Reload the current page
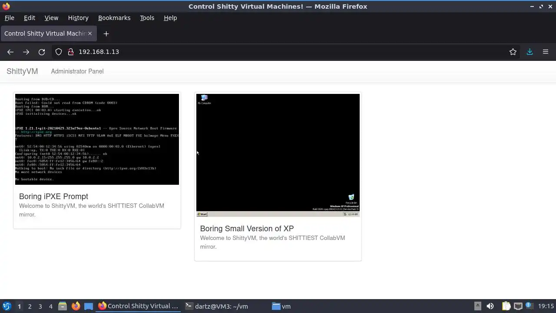Viewport: 556px width, 313px height. [x=42, y=52]
